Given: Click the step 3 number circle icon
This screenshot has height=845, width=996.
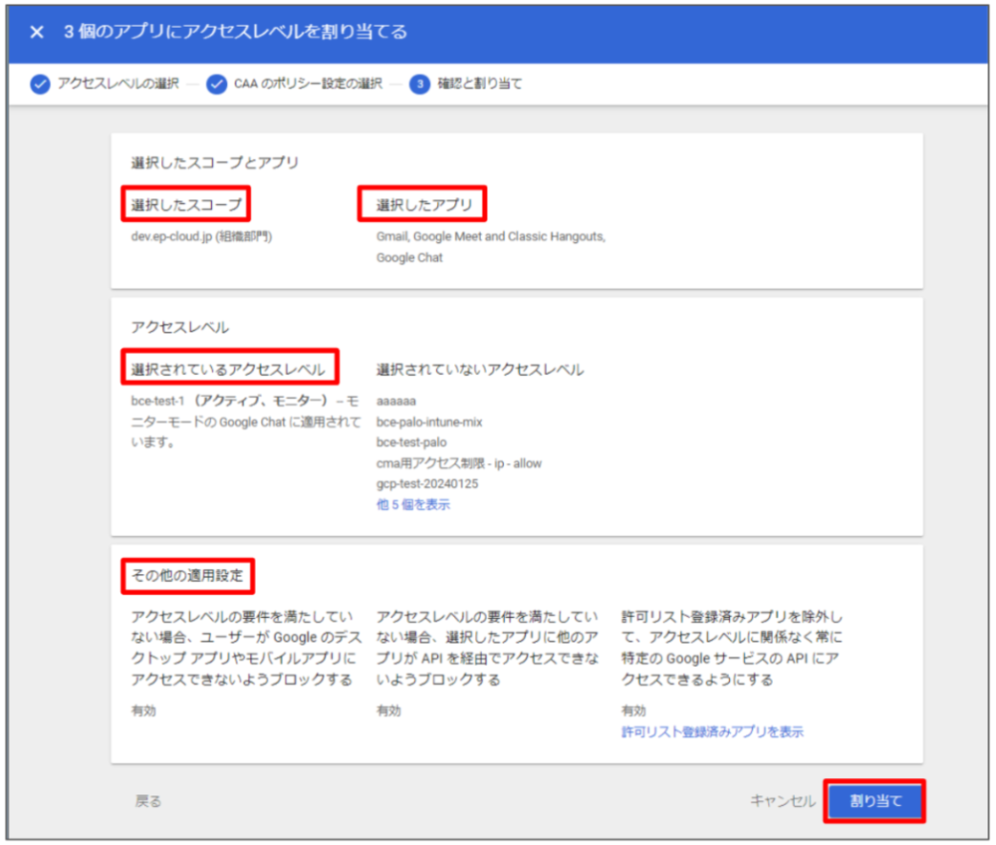Looking at the screenshot, I should pos(419,84).
